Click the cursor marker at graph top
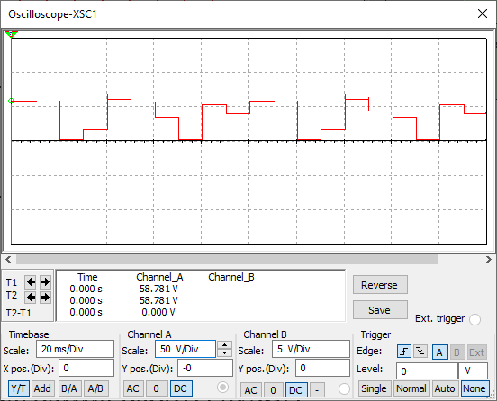The image size is (497, 401). tap(11, 34)
